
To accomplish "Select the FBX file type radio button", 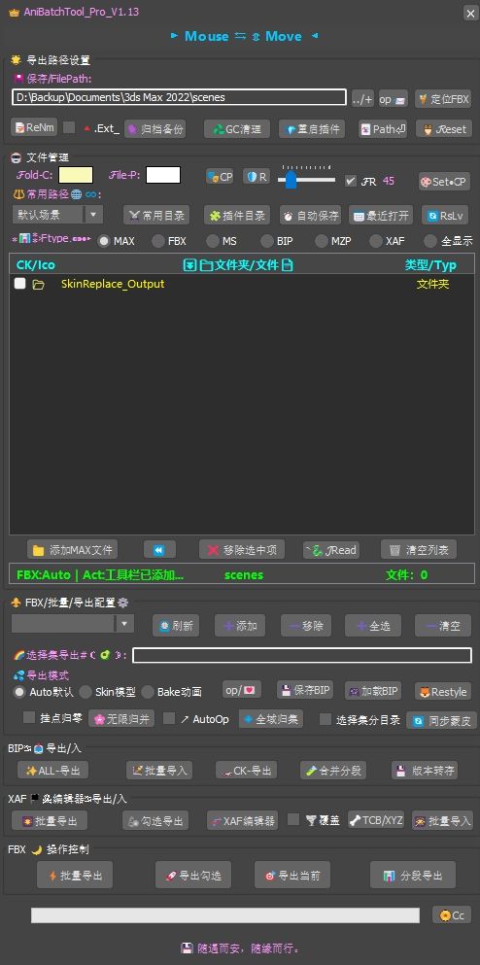I will pos(158,241).
